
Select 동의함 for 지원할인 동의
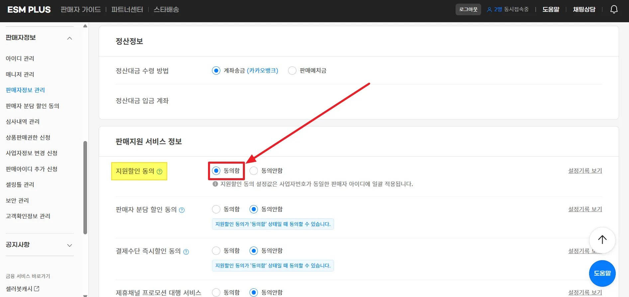[x=216, y=171]
